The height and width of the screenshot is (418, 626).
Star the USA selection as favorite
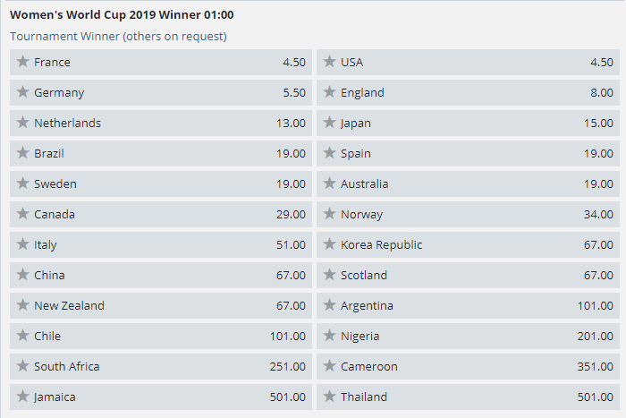pyautogui.click(x=329, y=62)
